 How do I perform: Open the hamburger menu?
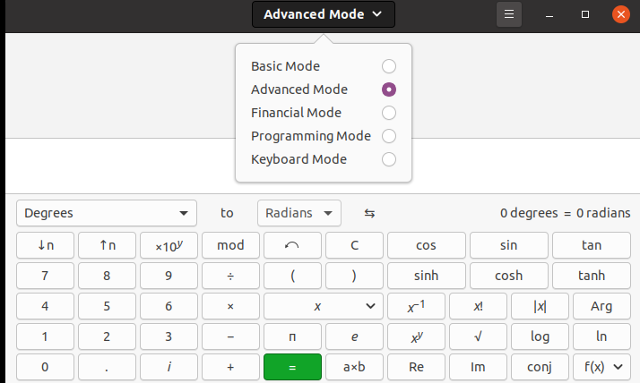tap(508, 14)
